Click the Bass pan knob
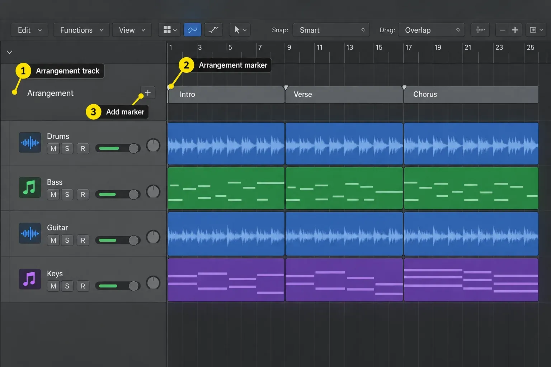This screenshot has width=551, height=367. point(153,191)
